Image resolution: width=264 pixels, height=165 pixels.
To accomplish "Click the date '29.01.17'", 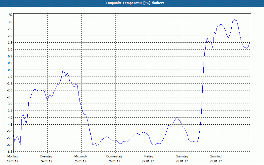I will tap(216, 161).
